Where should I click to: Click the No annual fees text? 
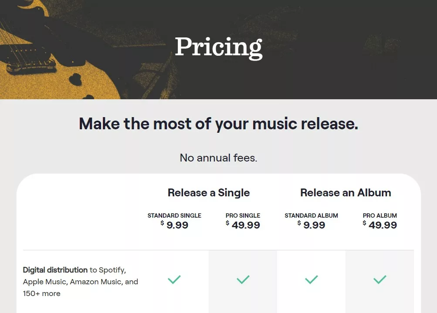tap(218, 158)
